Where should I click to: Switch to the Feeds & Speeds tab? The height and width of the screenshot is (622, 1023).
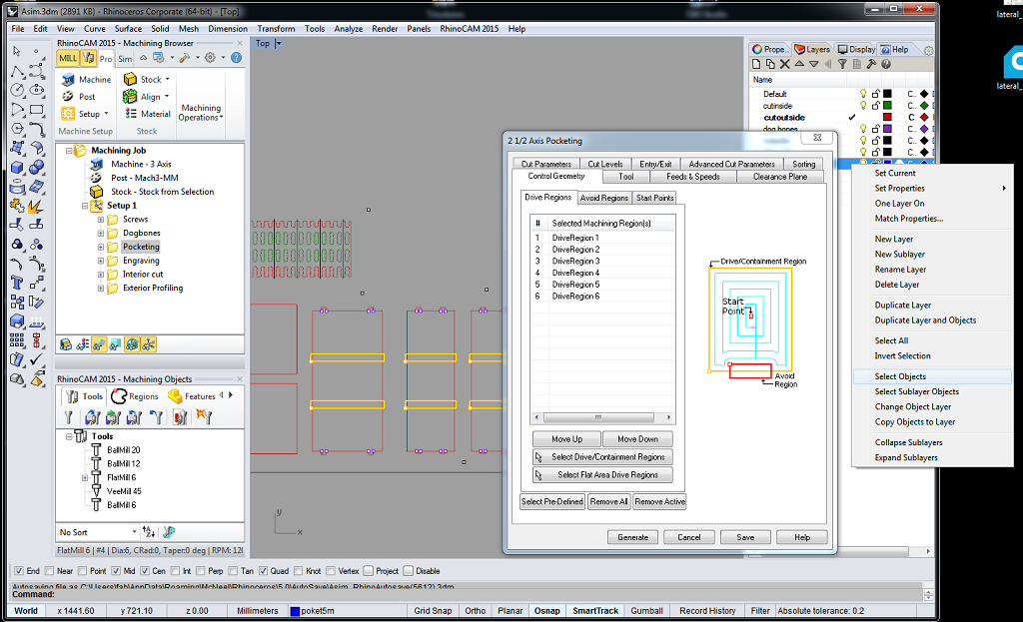693,177
